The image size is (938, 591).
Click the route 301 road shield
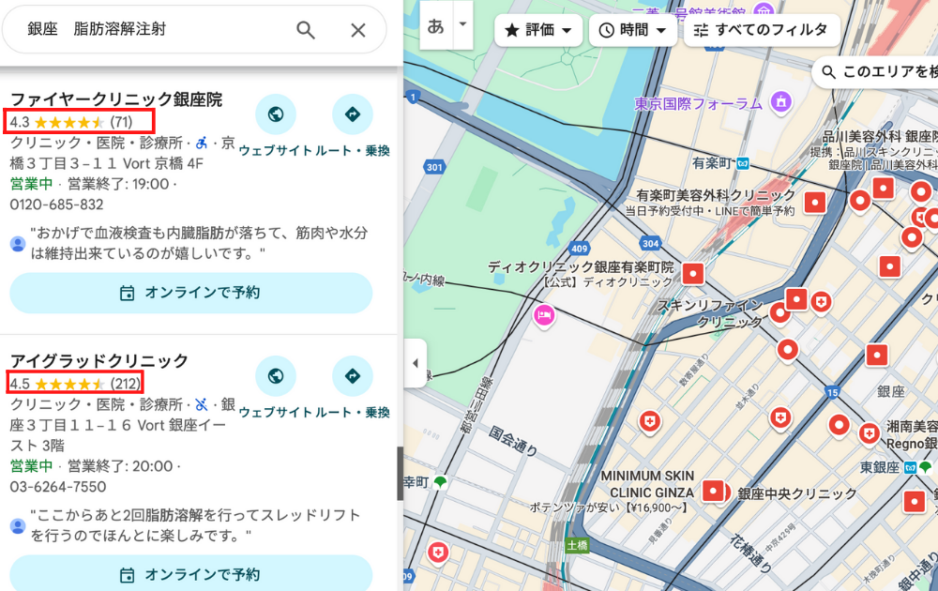(x=435, y=167)
